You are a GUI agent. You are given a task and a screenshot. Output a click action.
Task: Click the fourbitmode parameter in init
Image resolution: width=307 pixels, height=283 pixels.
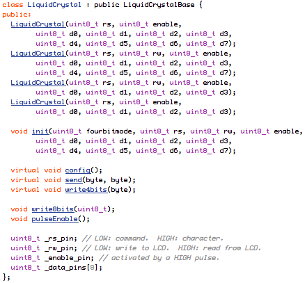tap(109, 131)
